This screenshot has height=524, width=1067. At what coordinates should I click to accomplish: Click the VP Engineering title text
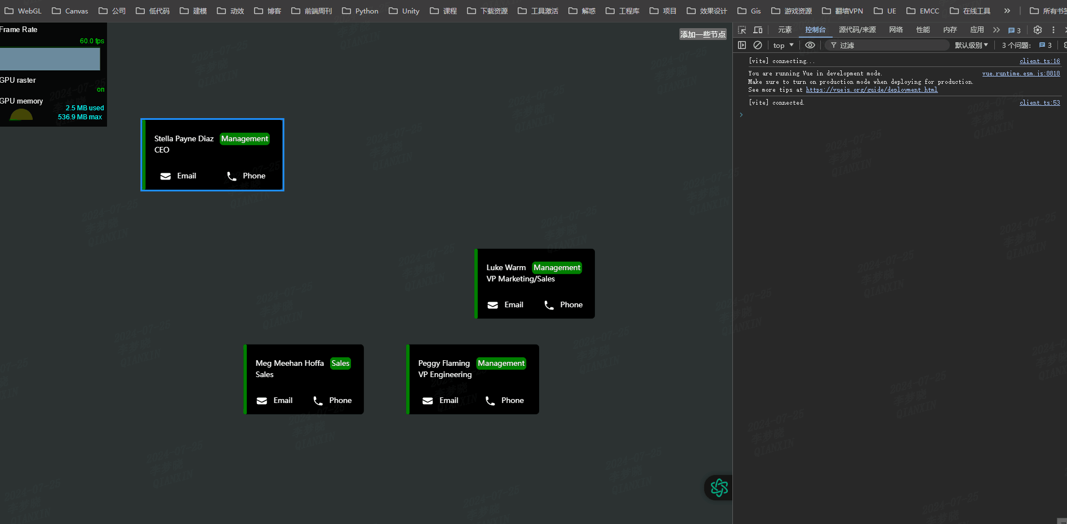pyautogui.click(x=445, y=375)
